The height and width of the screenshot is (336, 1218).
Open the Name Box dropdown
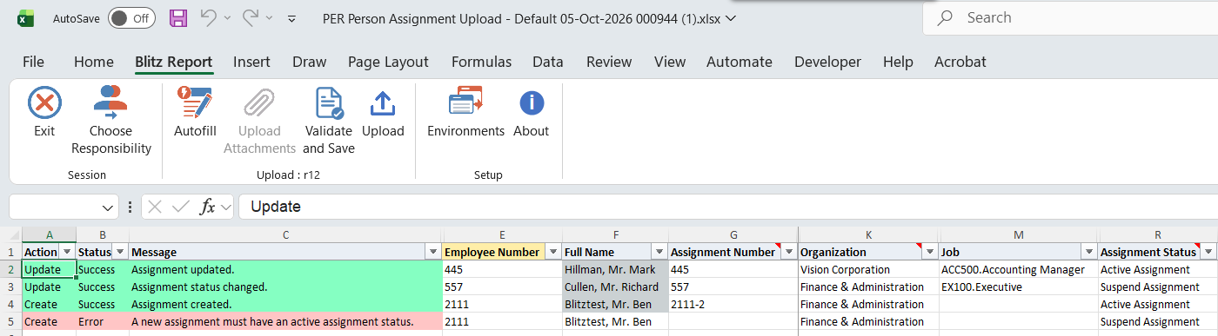click(108, 208)
